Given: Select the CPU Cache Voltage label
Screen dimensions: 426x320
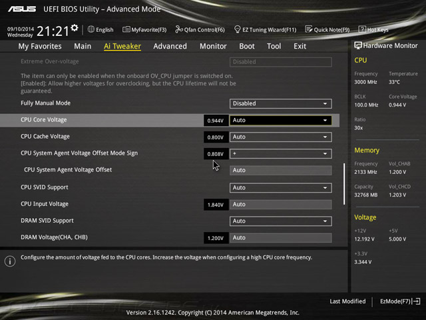Looking at the screenshot, I should pos(45,136).
